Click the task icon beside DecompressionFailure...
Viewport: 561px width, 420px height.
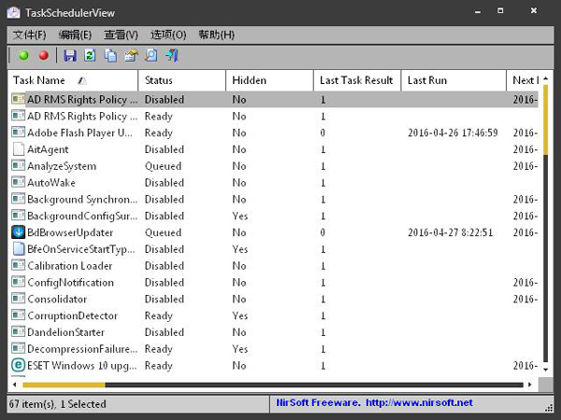pyautogui.click(x=19, y=348)
